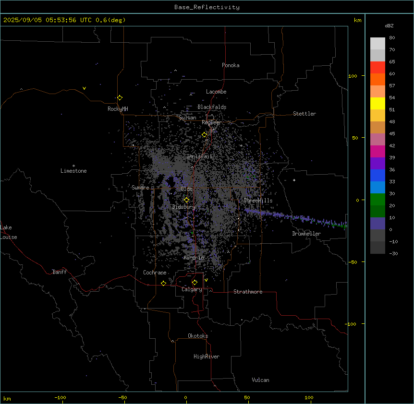Image resolution: width=414 pixels, height=404 pixels.
Task: Select the magenta swatch in the dBZ legend
Action: (x=377, y=151)
